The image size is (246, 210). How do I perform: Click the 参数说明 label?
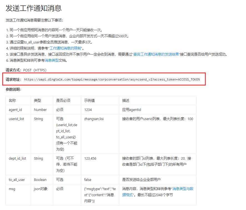click(13, 90)
